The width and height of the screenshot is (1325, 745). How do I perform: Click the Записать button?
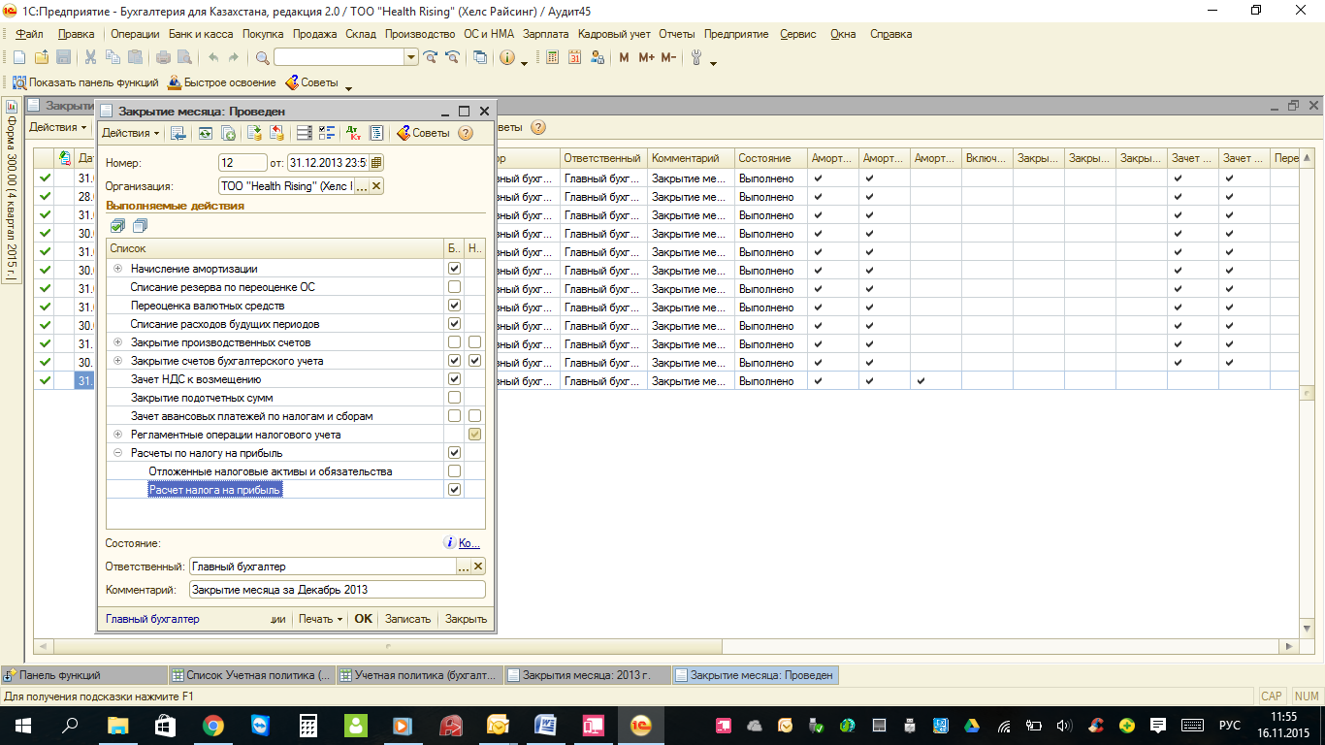407,619
